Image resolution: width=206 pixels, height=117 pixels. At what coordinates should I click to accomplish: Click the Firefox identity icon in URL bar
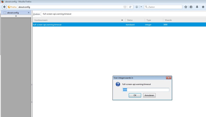click(x=12, y=7)
